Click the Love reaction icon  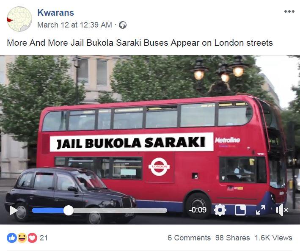click(33, 238)
